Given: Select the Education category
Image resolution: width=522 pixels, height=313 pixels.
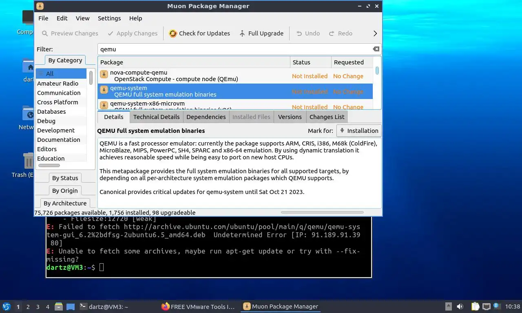Looking at the screenshot, I should pos(61,158).
